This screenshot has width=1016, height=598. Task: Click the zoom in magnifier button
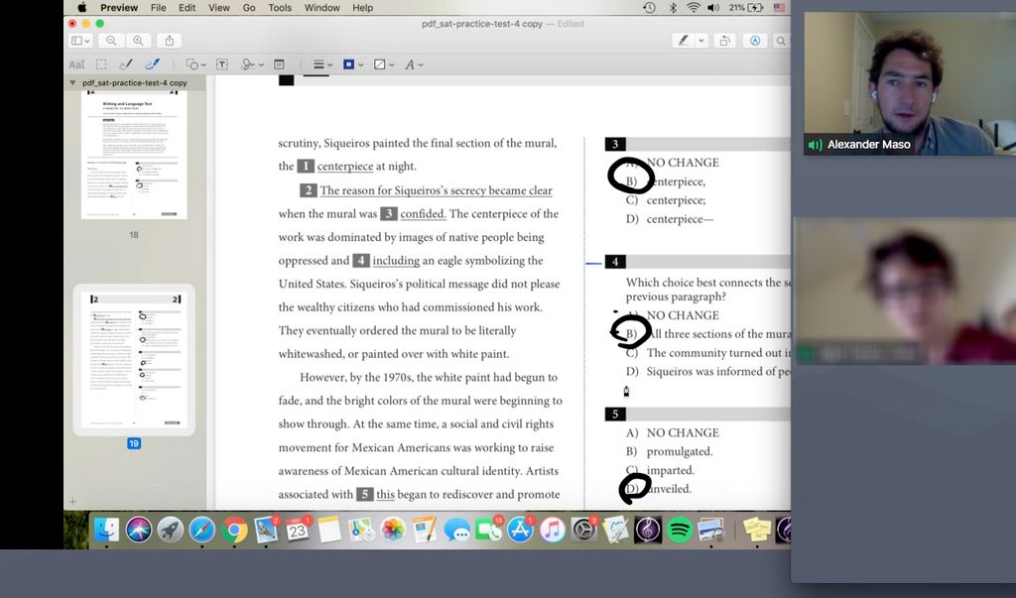coord(138,41)
